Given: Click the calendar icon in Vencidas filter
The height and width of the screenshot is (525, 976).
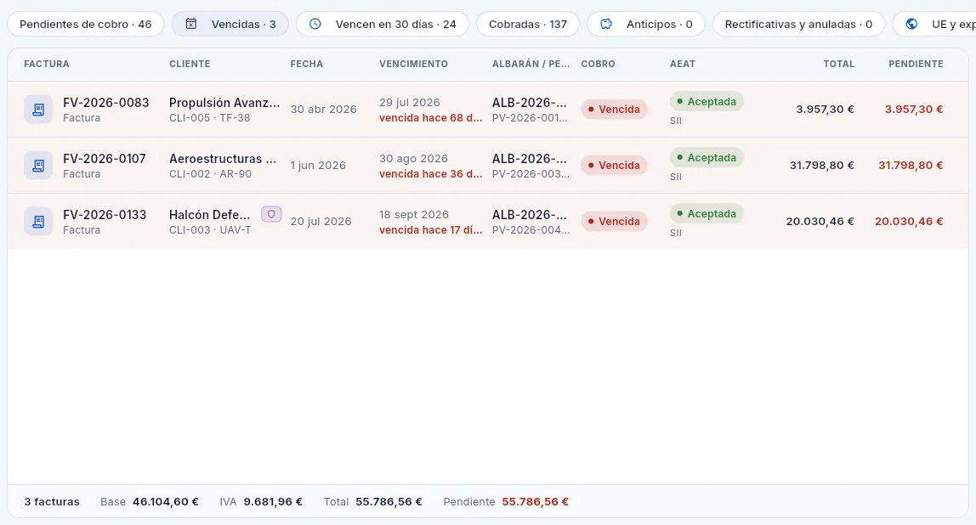Looking at the screenshot, I should (x=191, y=25).
